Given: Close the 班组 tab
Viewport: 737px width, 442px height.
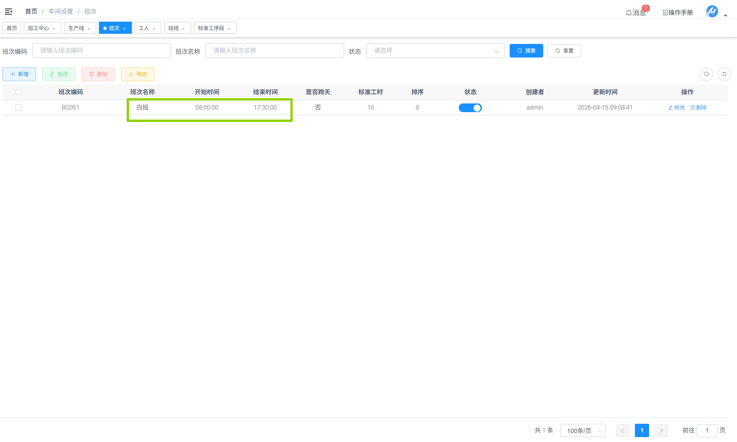Looking at the screenshot, I should point(184,29).
